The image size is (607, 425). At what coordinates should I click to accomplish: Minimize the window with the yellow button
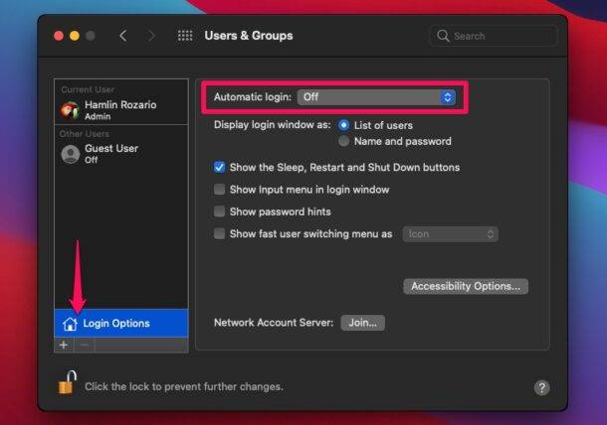coord(75,36)
